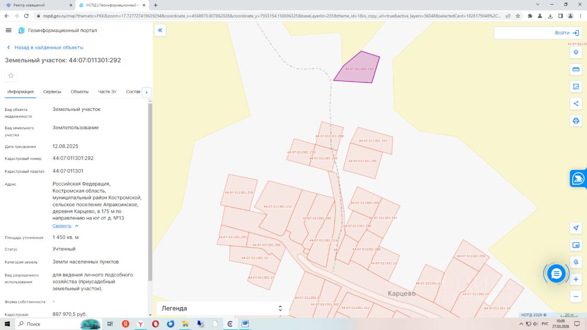The width and height of the screenshot is (587, 330).
Task: Switch to the Объекты tab
Action: (x=80, y=92)
